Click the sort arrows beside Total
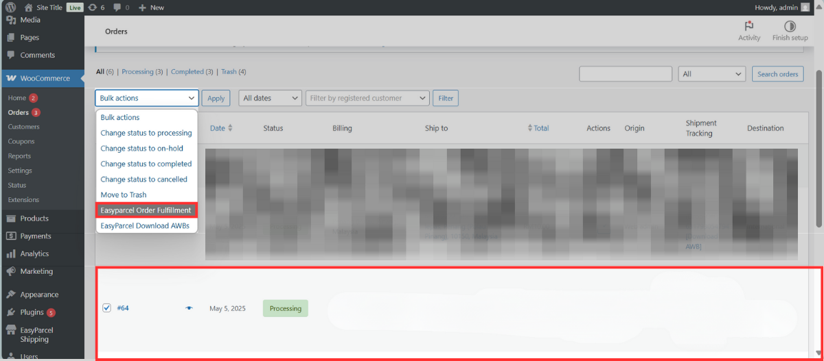 point(530,128)
